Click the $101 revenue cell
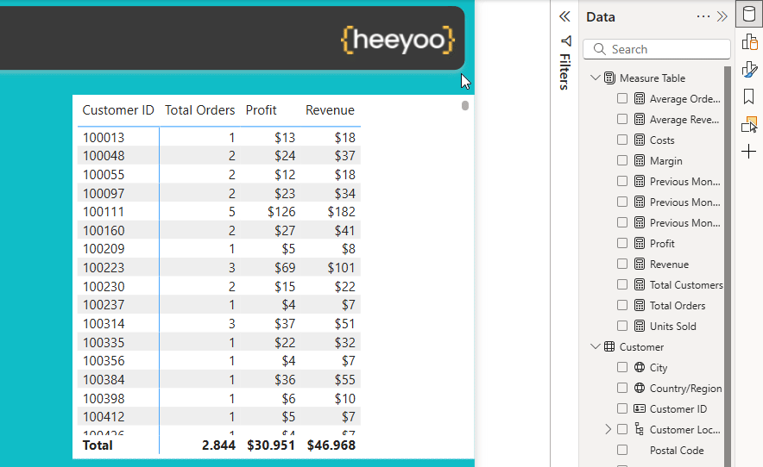 (x=341, y=268)
